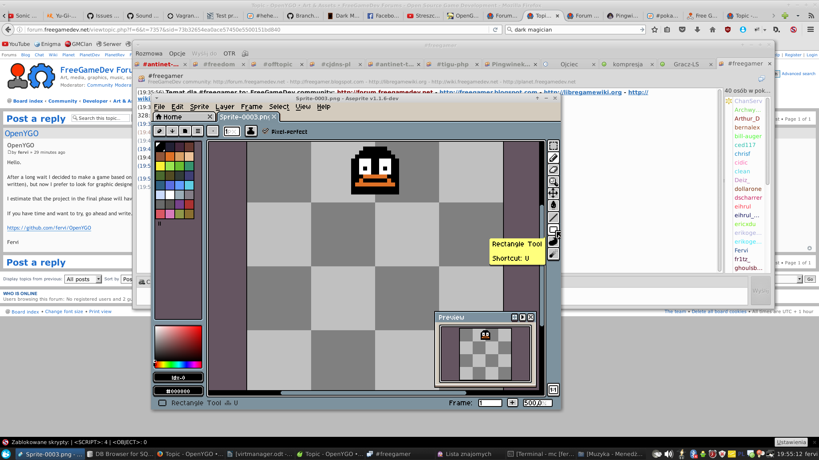This screenshot has height=460, width=819.
Task: Activate the Zoom magnifier tool
Action: 553,182
